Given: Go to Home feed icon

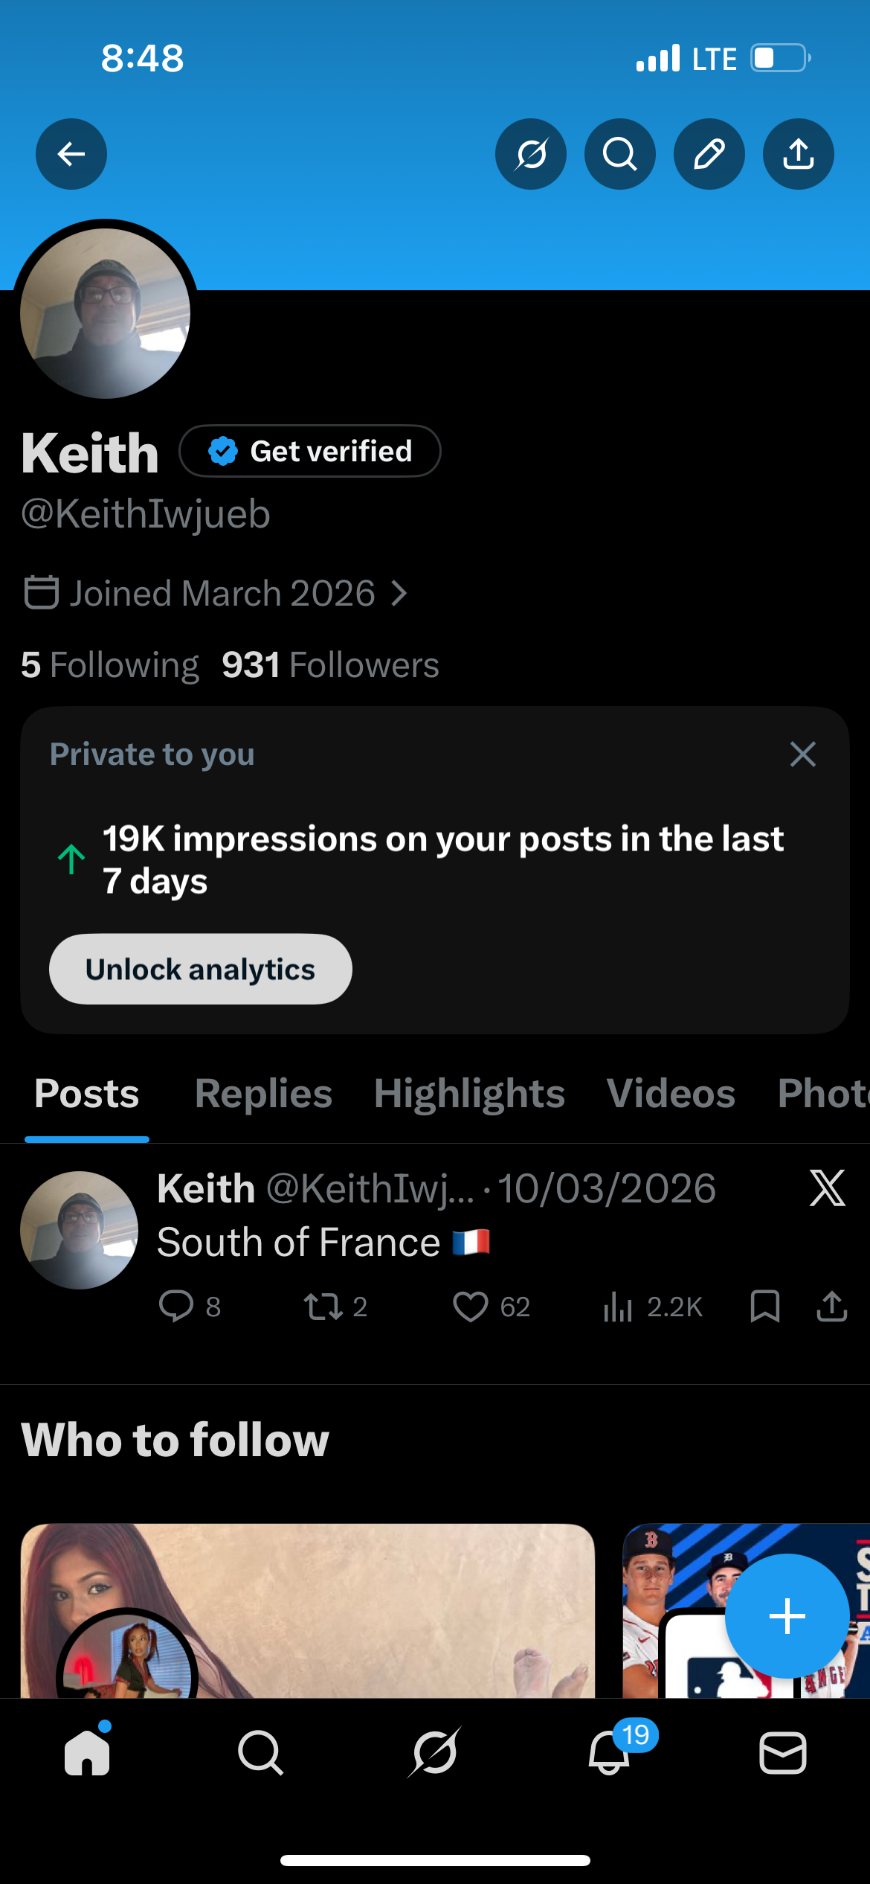Looking at the screenshot, I should [x=87, y=1752].
